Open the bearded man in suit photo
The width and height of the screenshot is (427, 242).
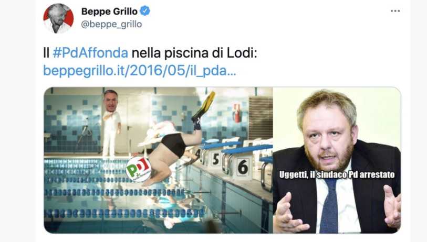(x=337, y=160)
